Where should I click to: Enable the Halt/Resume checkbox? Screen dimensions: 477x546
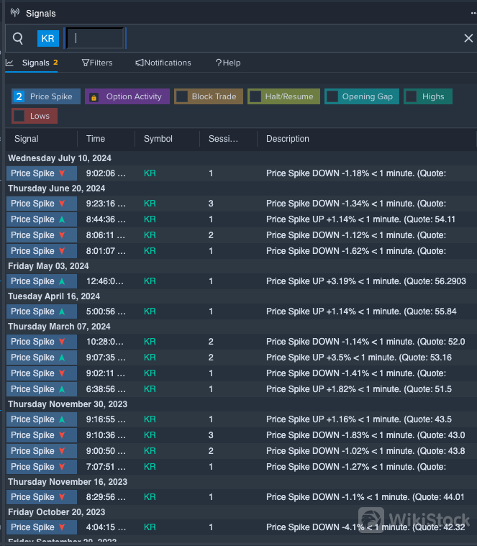tap(255, 96)
